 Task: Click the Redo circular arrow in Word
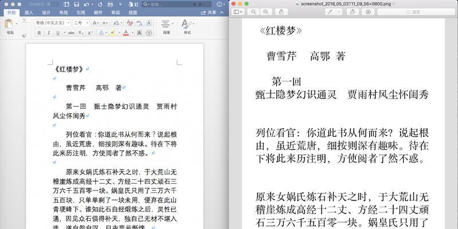click(100, 5)
